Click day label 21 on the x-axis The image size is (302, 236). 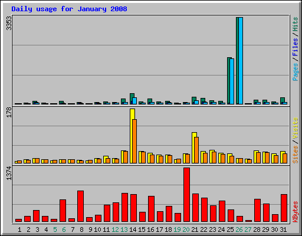(195, 230)
